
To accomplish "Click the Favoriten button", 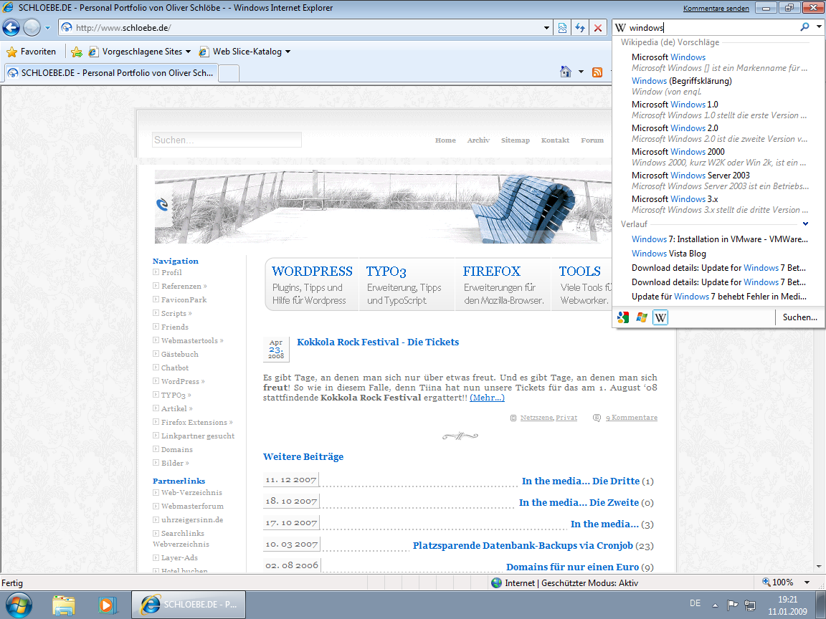I will click(x=31, y=52).
